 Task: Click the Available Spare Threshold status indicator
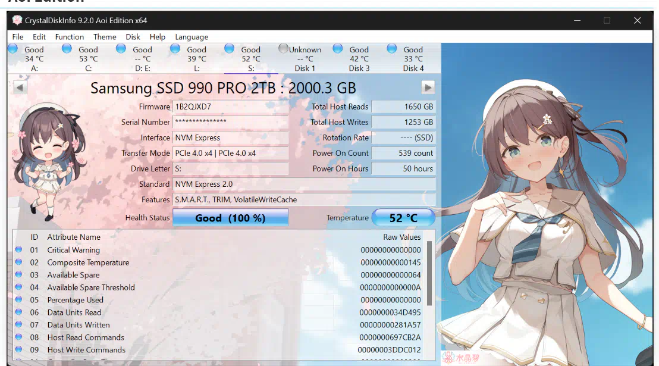click(x=18, y=287)
